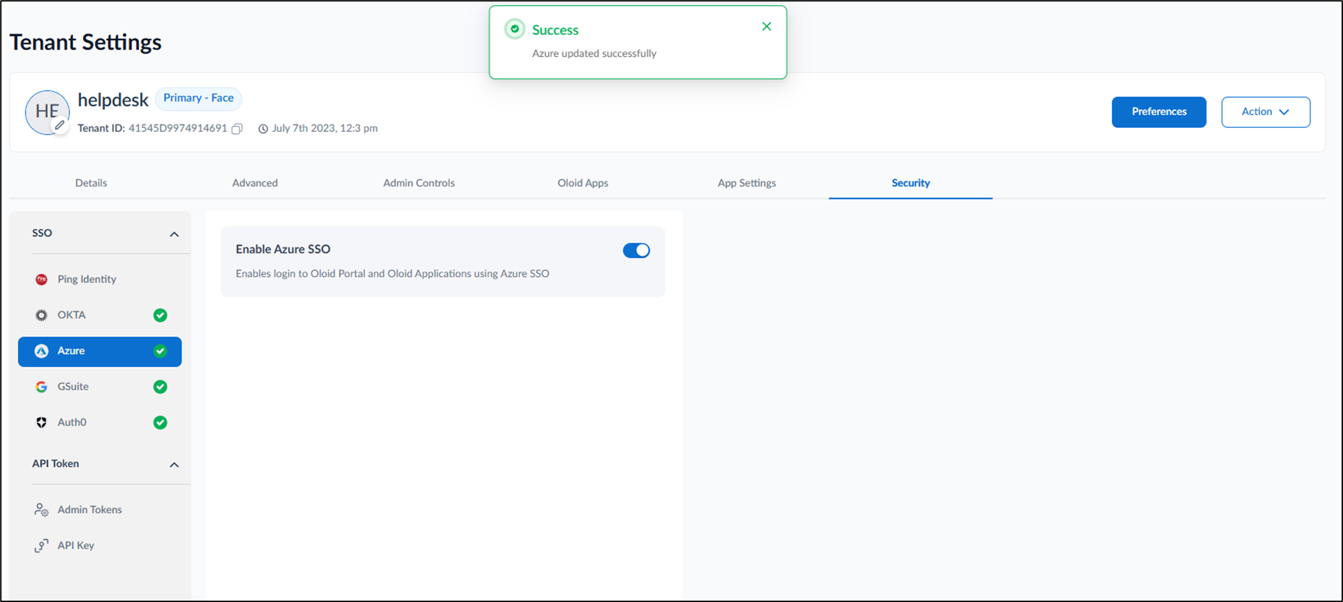
Task: Click the Admin Tokens user icon
Action: [41, 510]
